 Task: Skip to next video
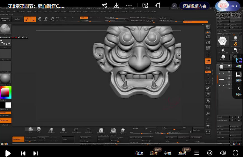coord(36,153)
